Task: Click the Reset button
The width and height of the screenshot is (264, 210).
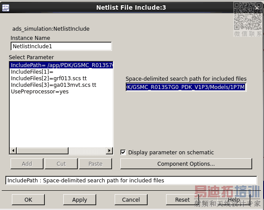Action: coord(182,199)
